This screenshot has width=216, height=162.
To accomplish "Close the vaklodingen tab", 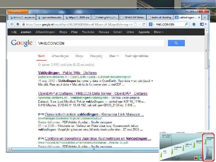I will (199, 17).
